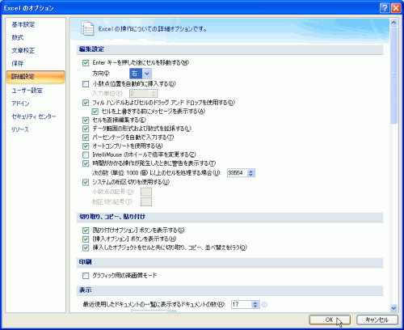This screenshot has width=404, height=330.
Task: Click the scrollbar down arrow
Action: point(393,308)
